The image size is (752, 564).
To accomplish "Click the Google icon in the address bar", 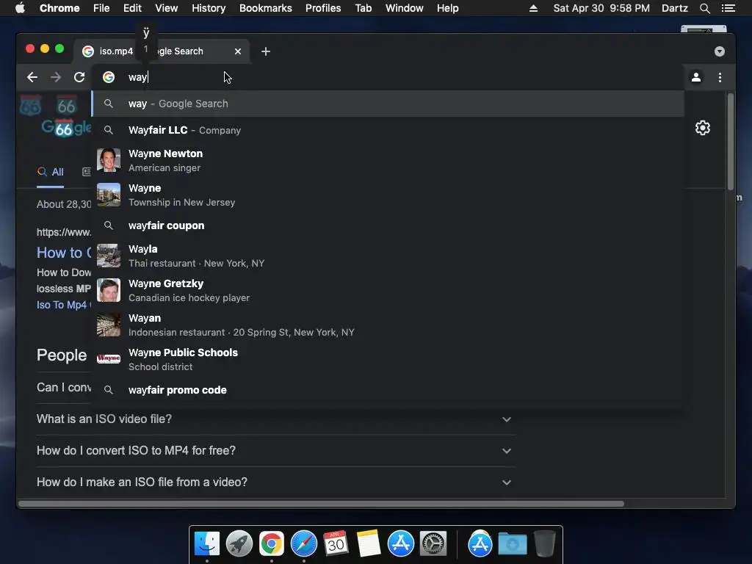I will [x=109, y=77].
